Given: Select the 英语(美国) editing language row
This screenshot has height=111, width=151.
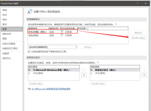Looking at the screenshot, I should 78,35.
